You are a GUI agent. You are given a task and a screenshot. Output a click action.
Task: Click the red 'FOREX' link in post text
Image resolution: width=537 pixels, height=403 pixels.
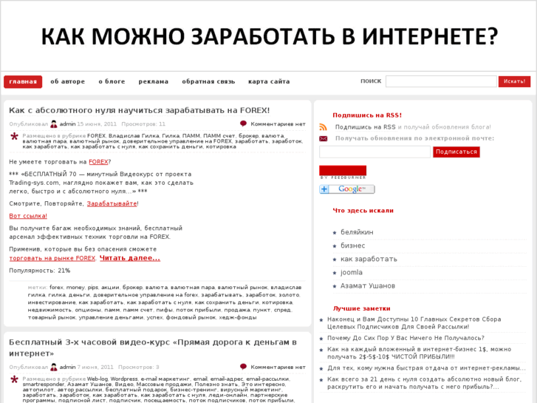98,162
